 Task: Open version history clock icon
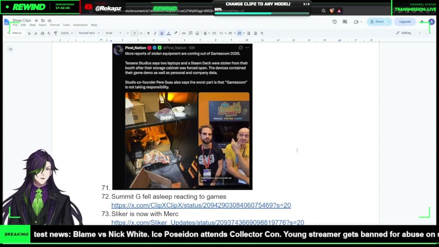point(334,22)
